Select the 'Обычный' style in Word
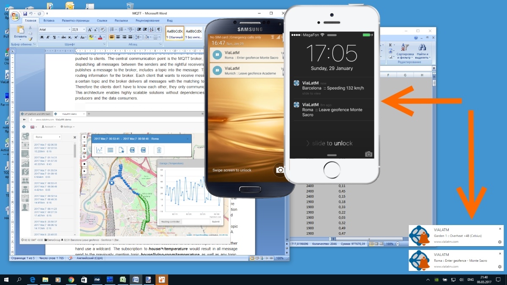The image size is (507, 285). [x=174, y=34]
